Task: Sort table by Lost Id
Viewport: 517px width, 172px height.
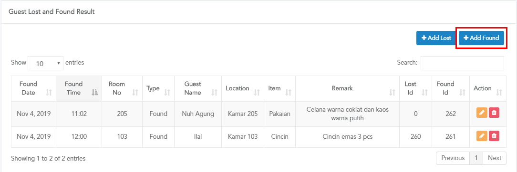Action: click(415, 88)
